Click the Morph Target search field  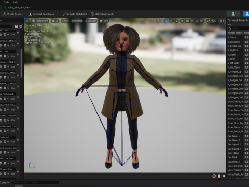click(x=239, y=28)
